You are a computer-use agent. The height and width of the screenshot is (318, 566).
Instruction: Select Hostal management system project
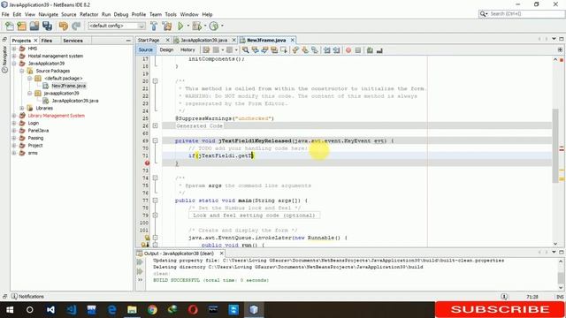[x=55, y=56]
